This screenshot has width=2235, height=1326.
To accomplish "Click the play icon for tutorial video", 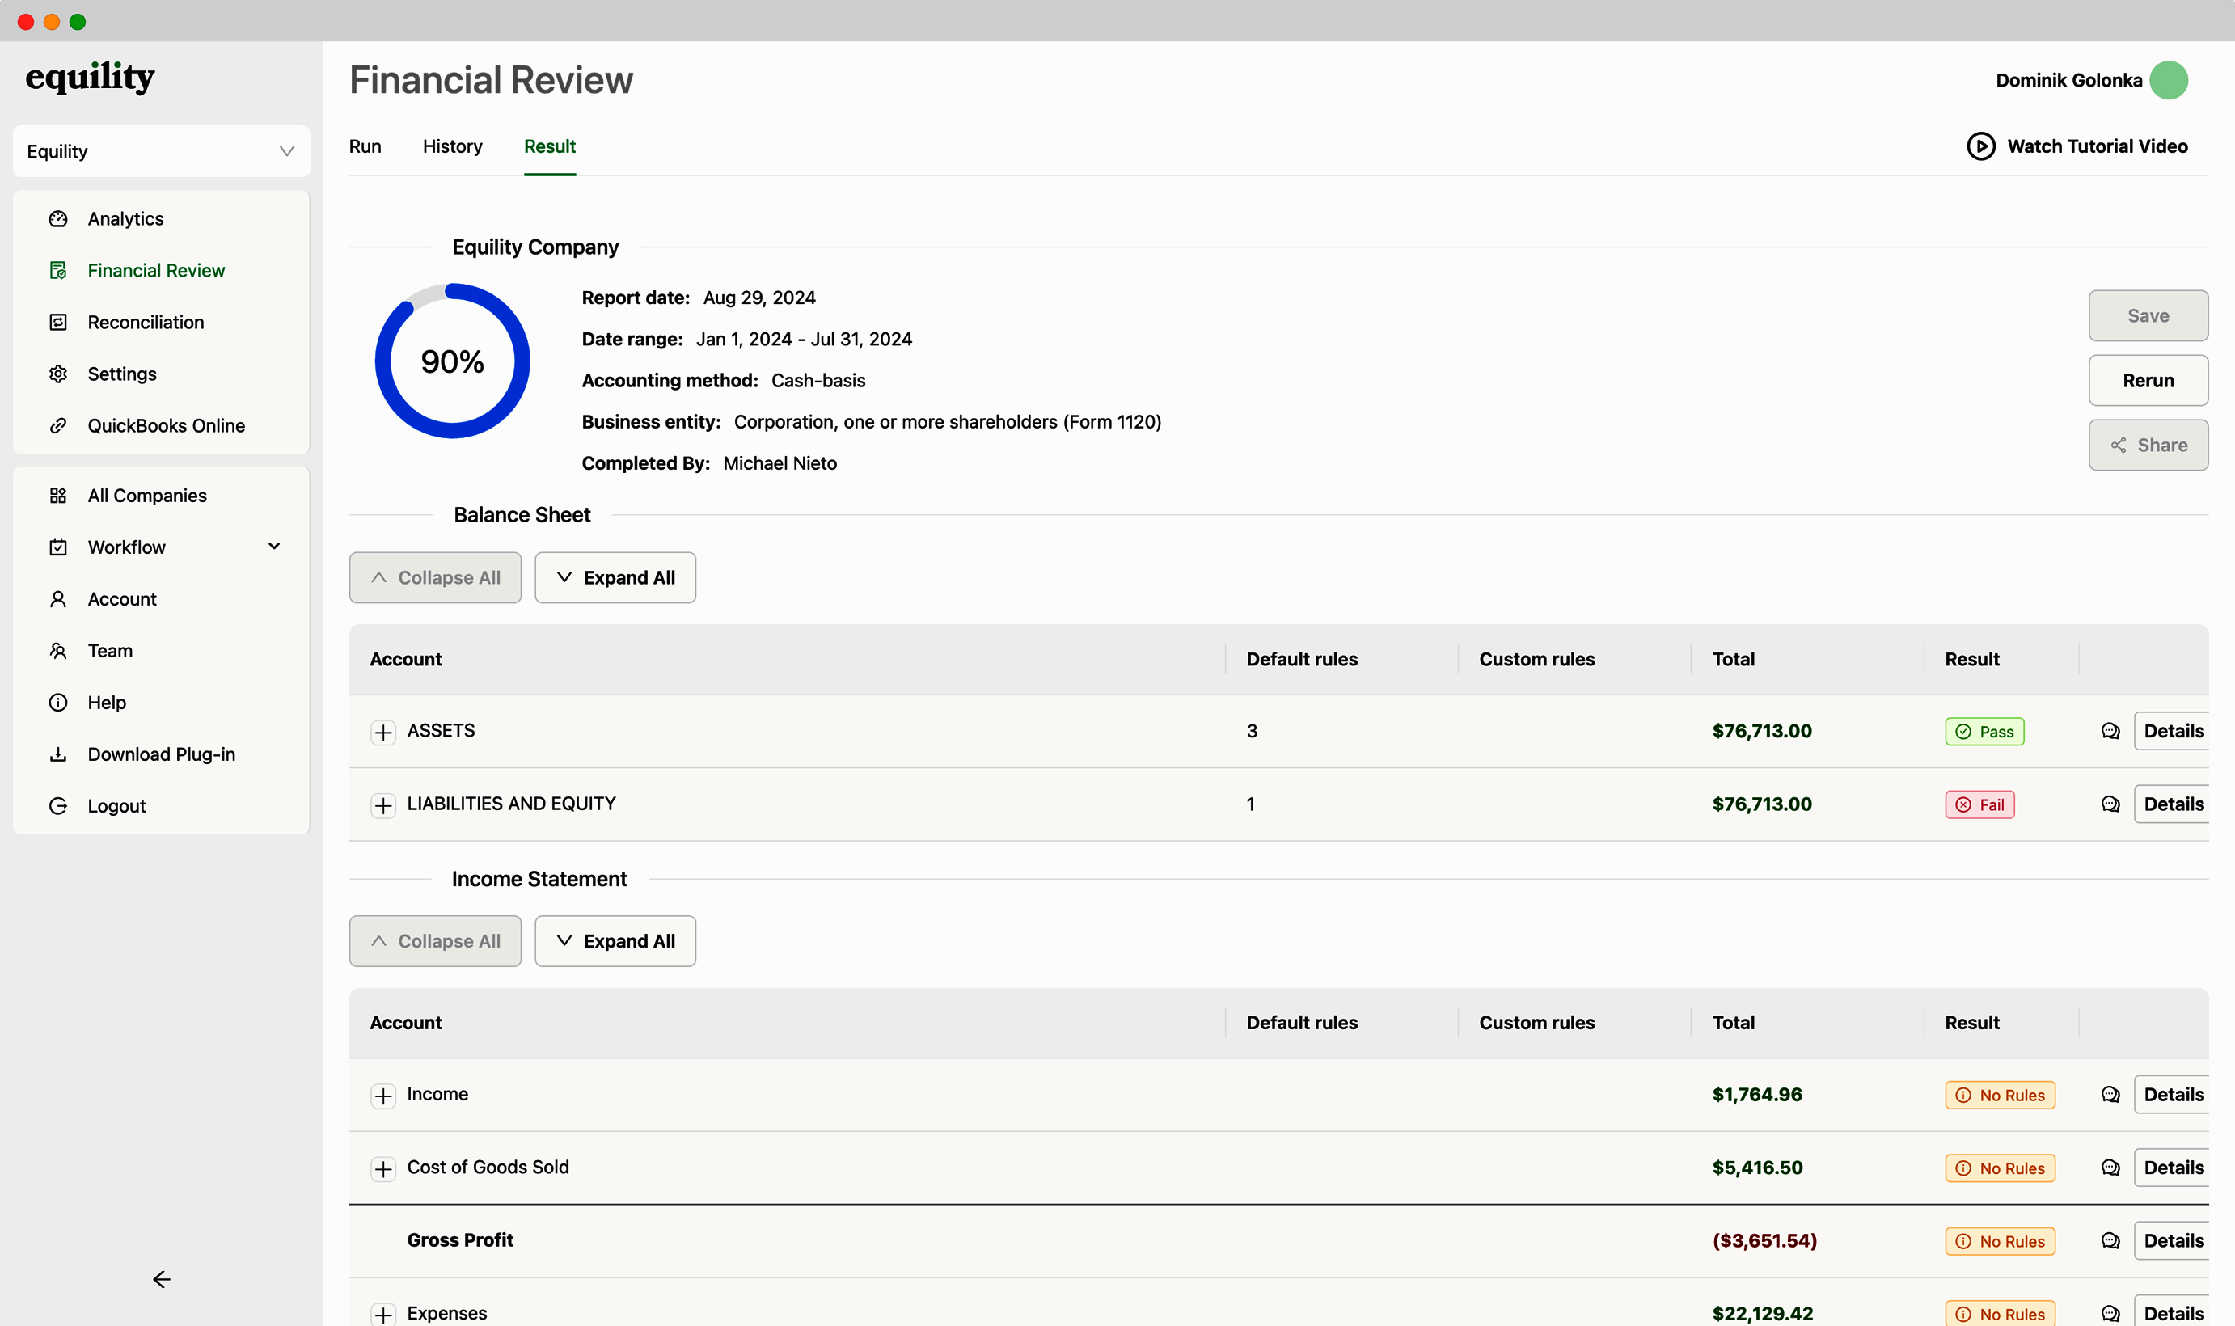I will 1980,146.
